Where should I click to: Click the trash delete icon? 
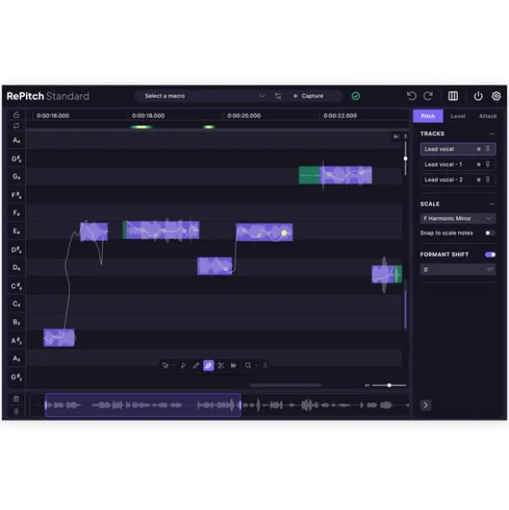tap(16, 399)
